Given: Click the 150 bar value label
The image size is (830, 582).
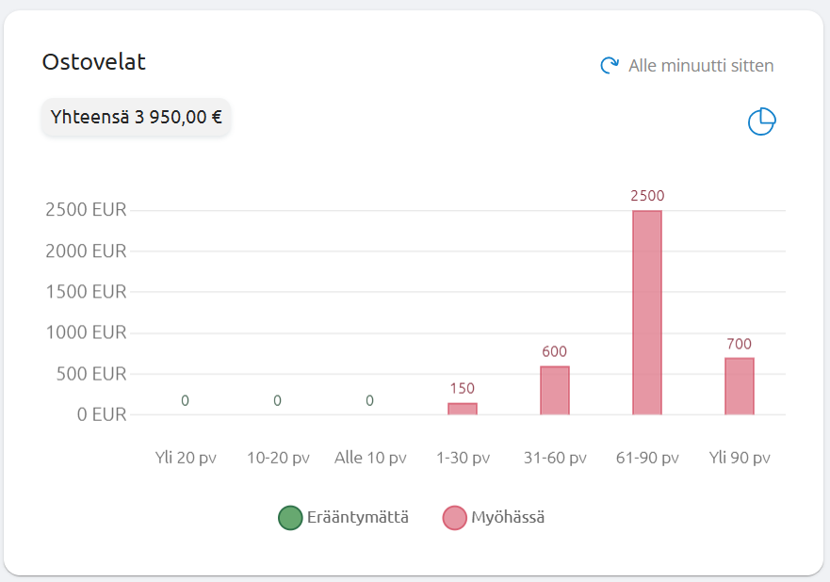Looking at the screenshot, I should tap(463, 388).
